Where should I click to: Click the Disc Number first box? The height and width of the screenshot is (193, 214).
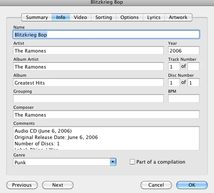[x=174, y=82]
